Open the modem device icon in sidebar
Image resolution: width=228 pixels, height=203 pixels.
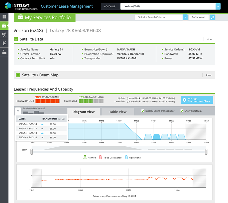(4, 52)
